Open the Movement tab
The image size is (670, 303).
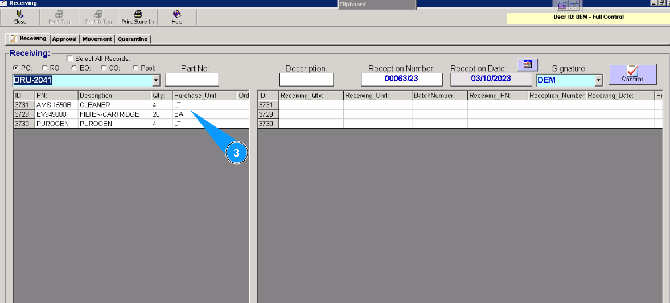tap(97, 39)
